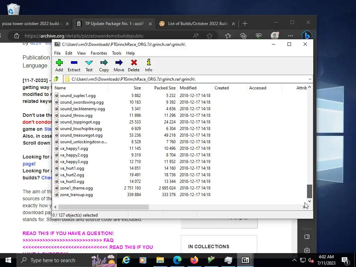This screenshot has width=356, height=267.
Task: Open the Recycle Bin desktop icon
Action: pyautogui.click(x=13, y=9)
